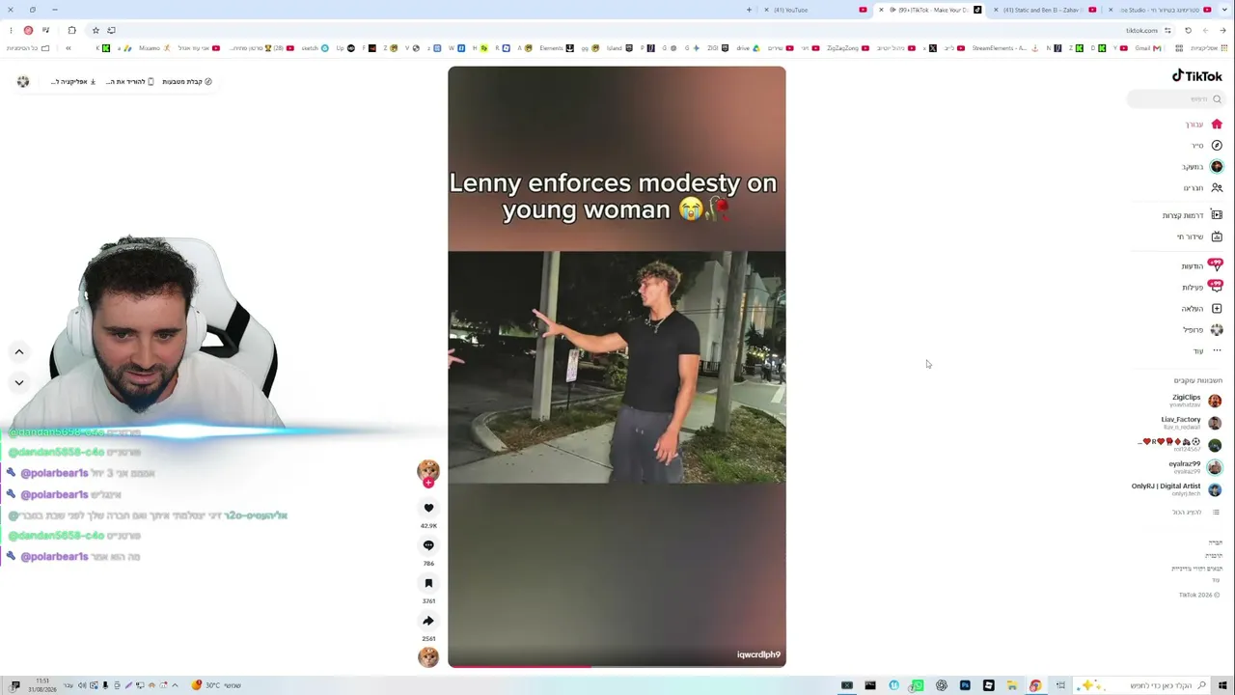Bookmark this page with the star icon
The image size is (1235, 695).
[96, 30]
